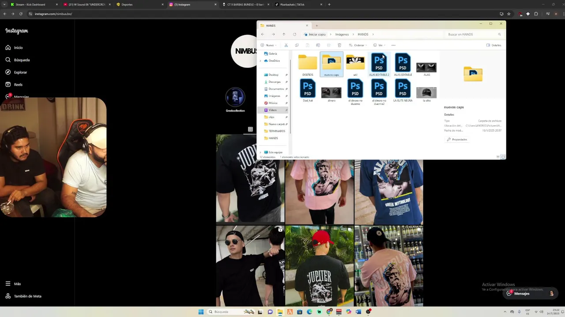This screenshot has width=565, height=317.
Task: Select the el dinero no duerme PSD
Action: 355,92
